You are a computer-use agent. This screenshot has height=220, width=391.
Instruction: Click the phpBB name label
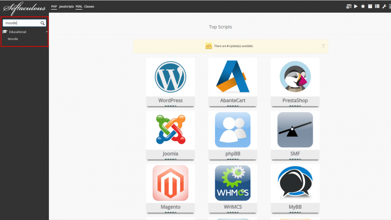[x=233, y=153]
